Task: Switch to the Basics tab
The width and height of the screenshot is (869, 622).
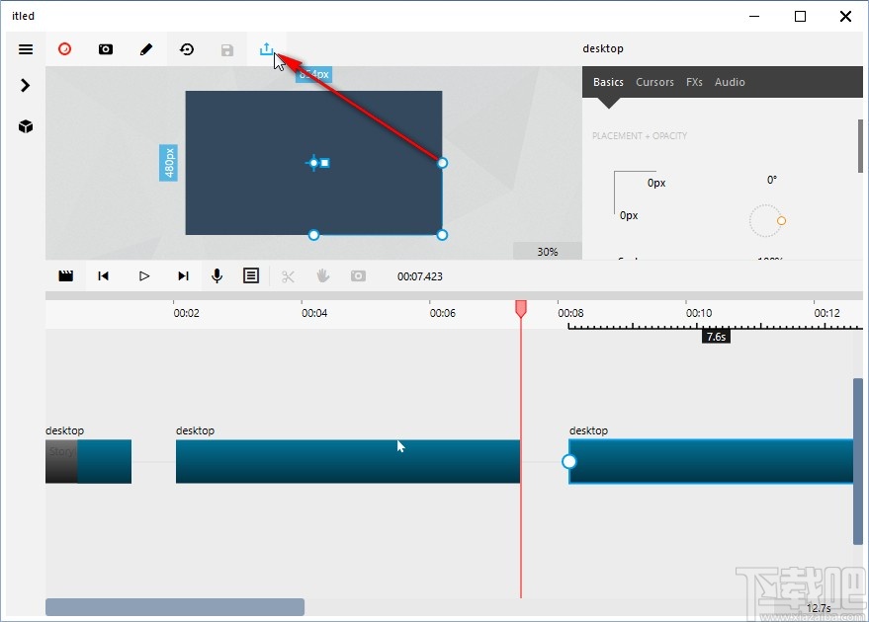Action: coord(608,82)
